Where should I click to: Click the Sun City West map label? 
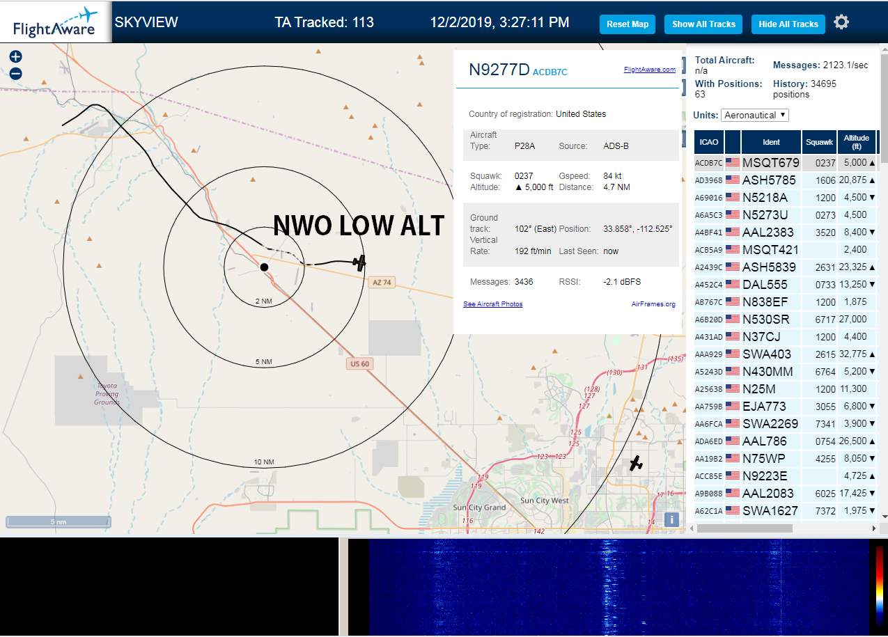[545, 501]
